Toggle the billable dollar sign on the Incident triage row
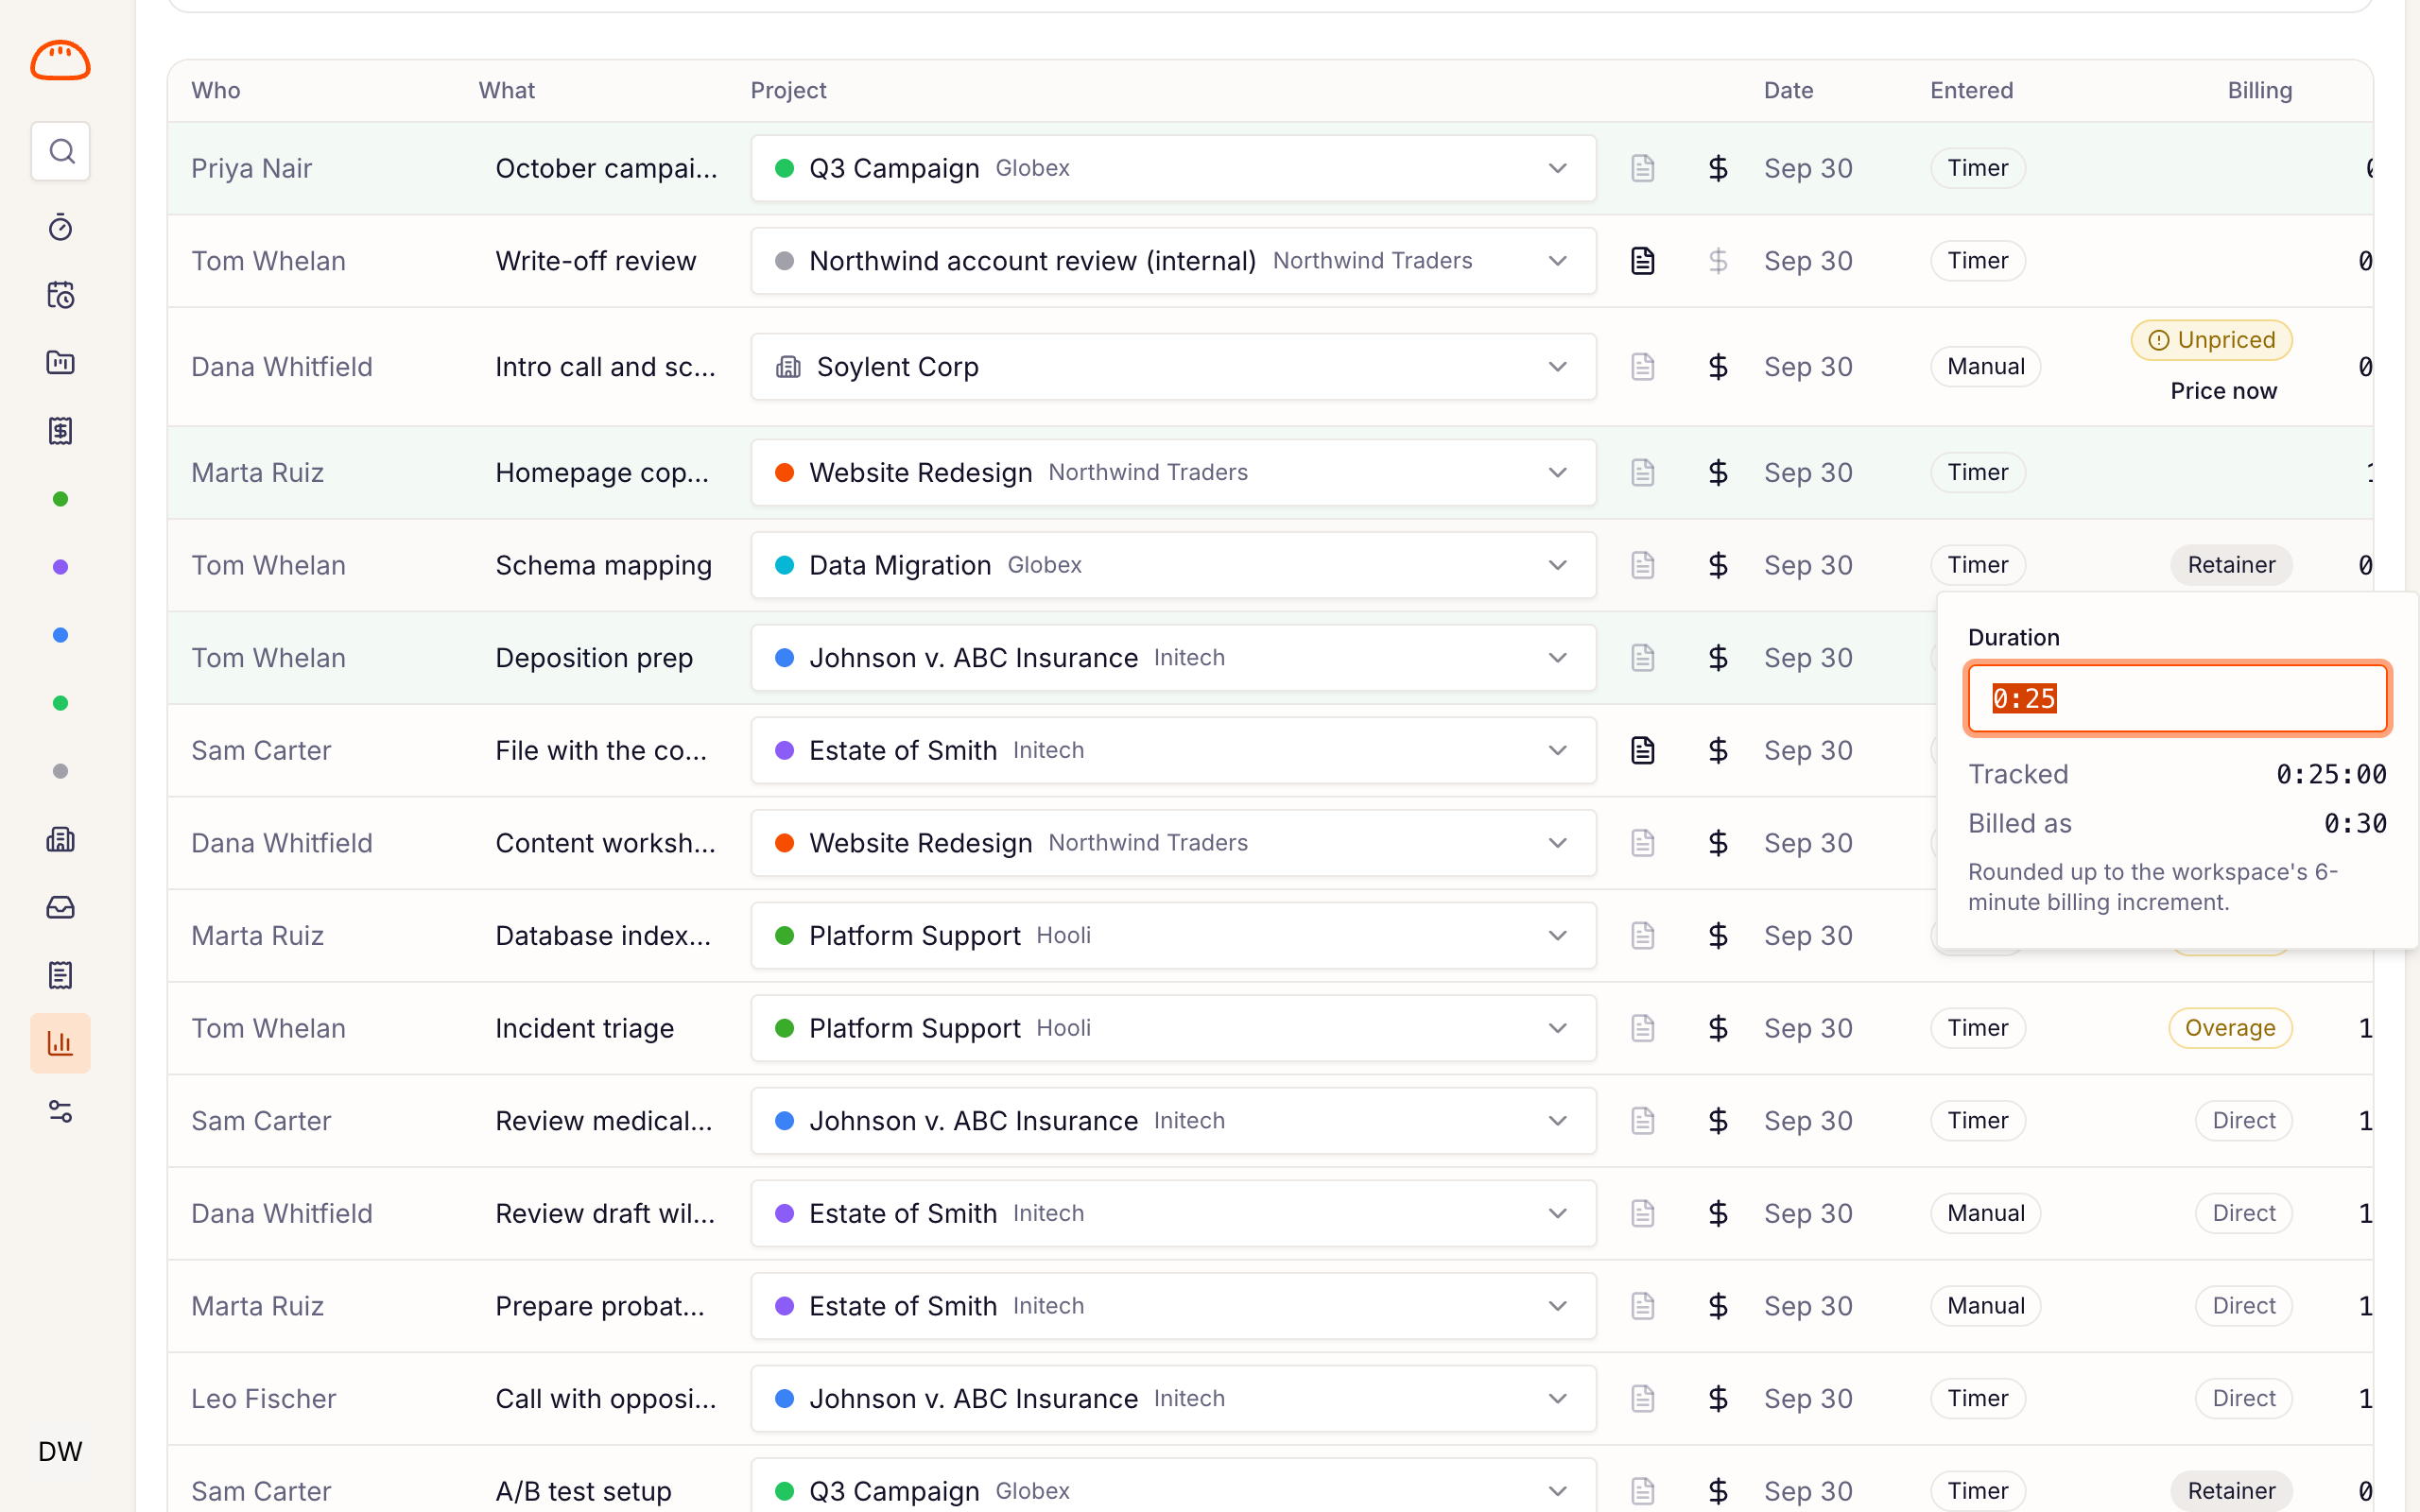The height and width of the screenshot is (1512, 2420). tap(1718, 1028)
